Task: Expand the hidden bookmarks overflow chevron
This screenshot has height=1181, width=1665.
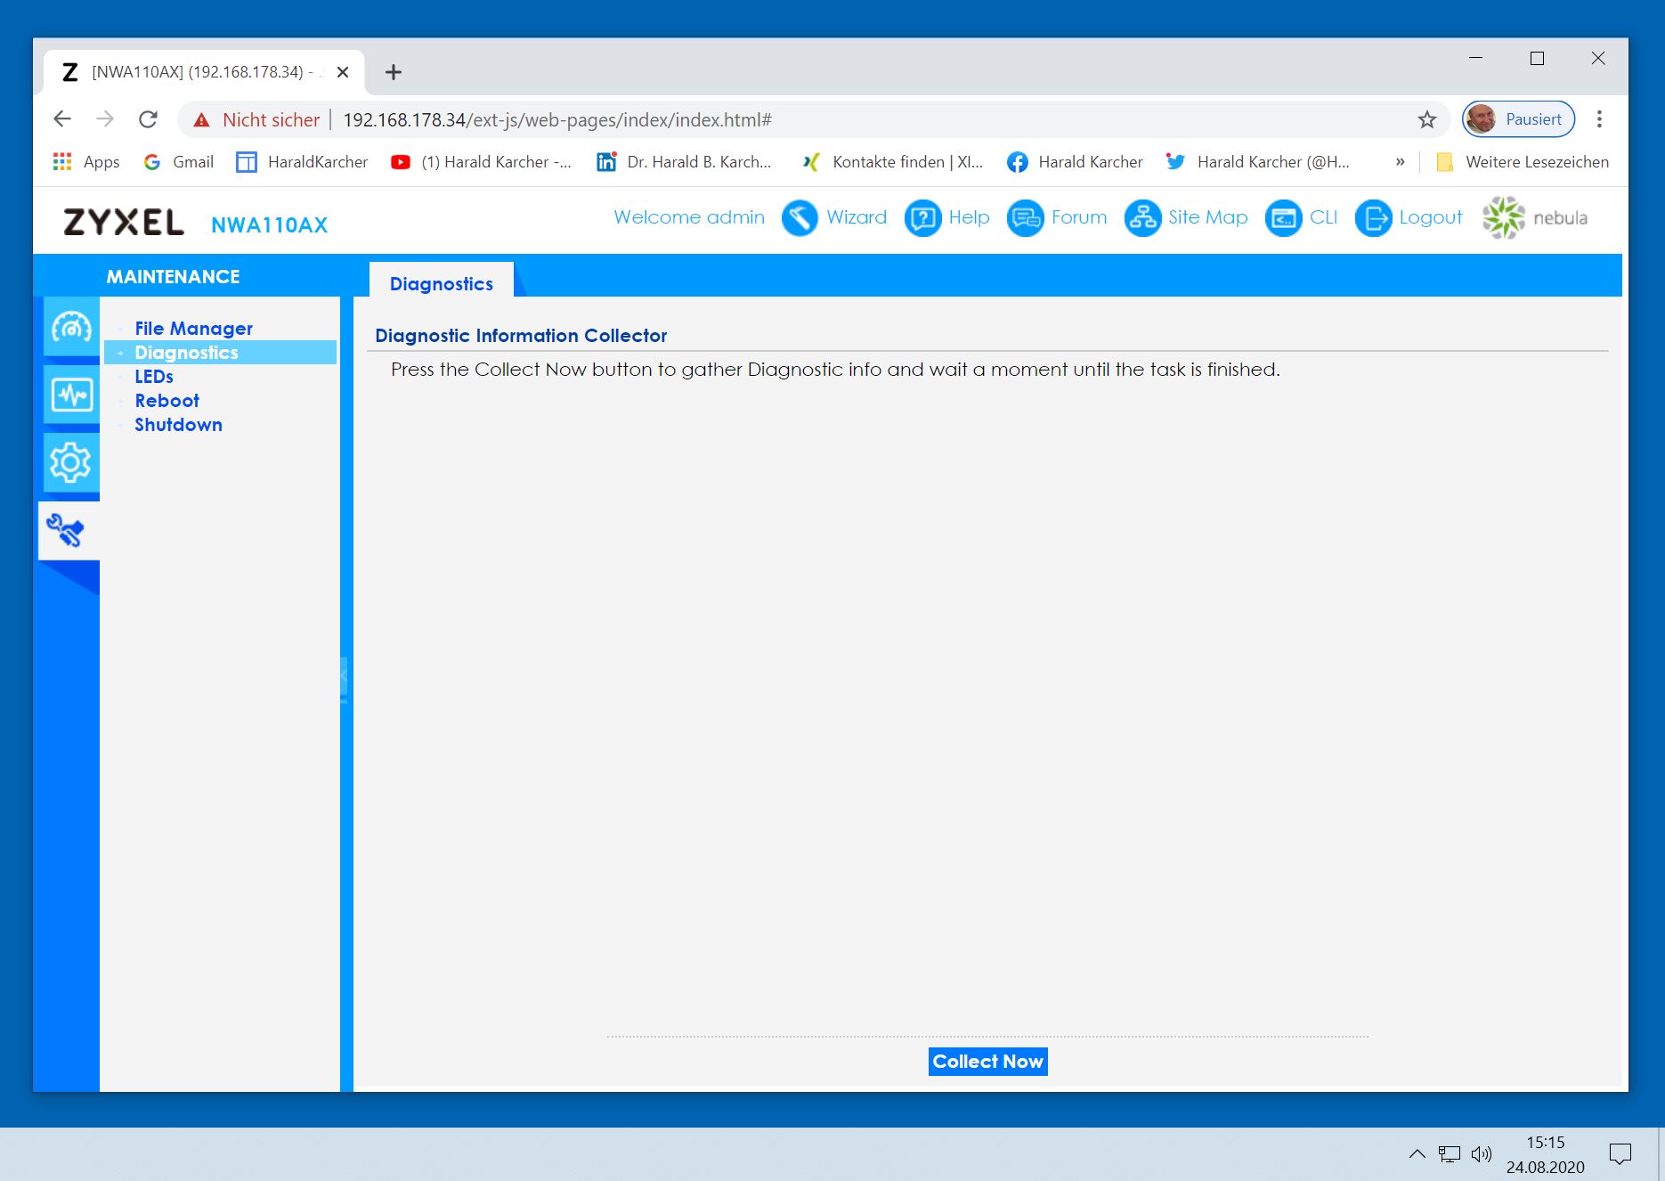Action: 1400,162
